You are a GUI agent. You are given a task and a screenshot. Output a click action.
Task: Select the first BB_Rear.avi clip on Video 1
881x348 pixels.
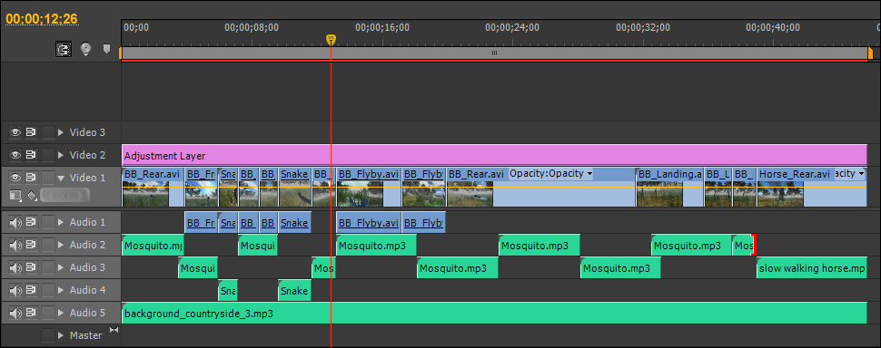153,188
